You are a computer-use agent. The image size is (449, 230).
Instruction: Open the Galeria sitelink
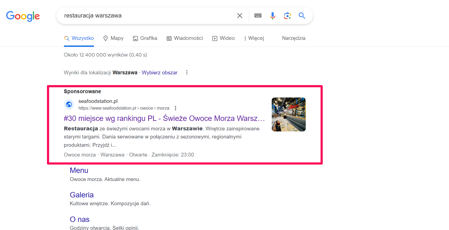click(82, 195)
